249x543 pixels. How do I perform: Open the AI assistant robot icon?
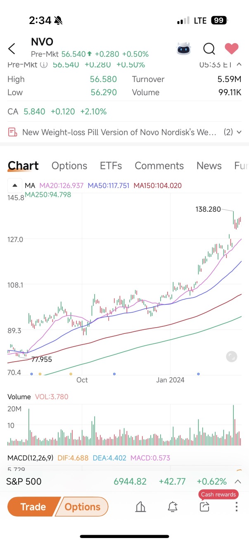[184, 49]
